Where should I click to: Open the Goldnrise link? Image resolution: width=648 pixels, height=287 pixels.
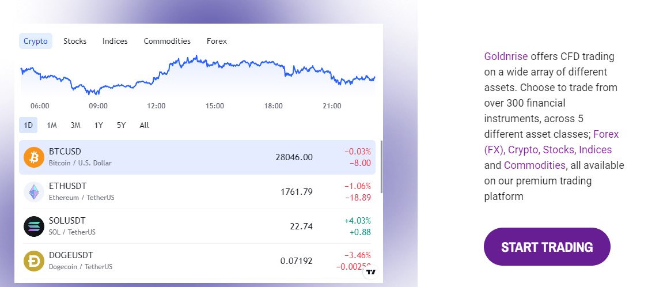506,56
